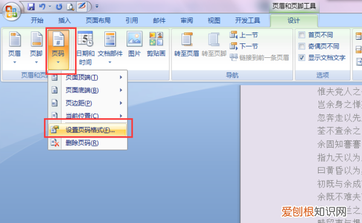Image resolution: width=362 pixels, height=223 pixels.
Task: Click the 设置页码格式 menu icon
Action: pos(55,130)
